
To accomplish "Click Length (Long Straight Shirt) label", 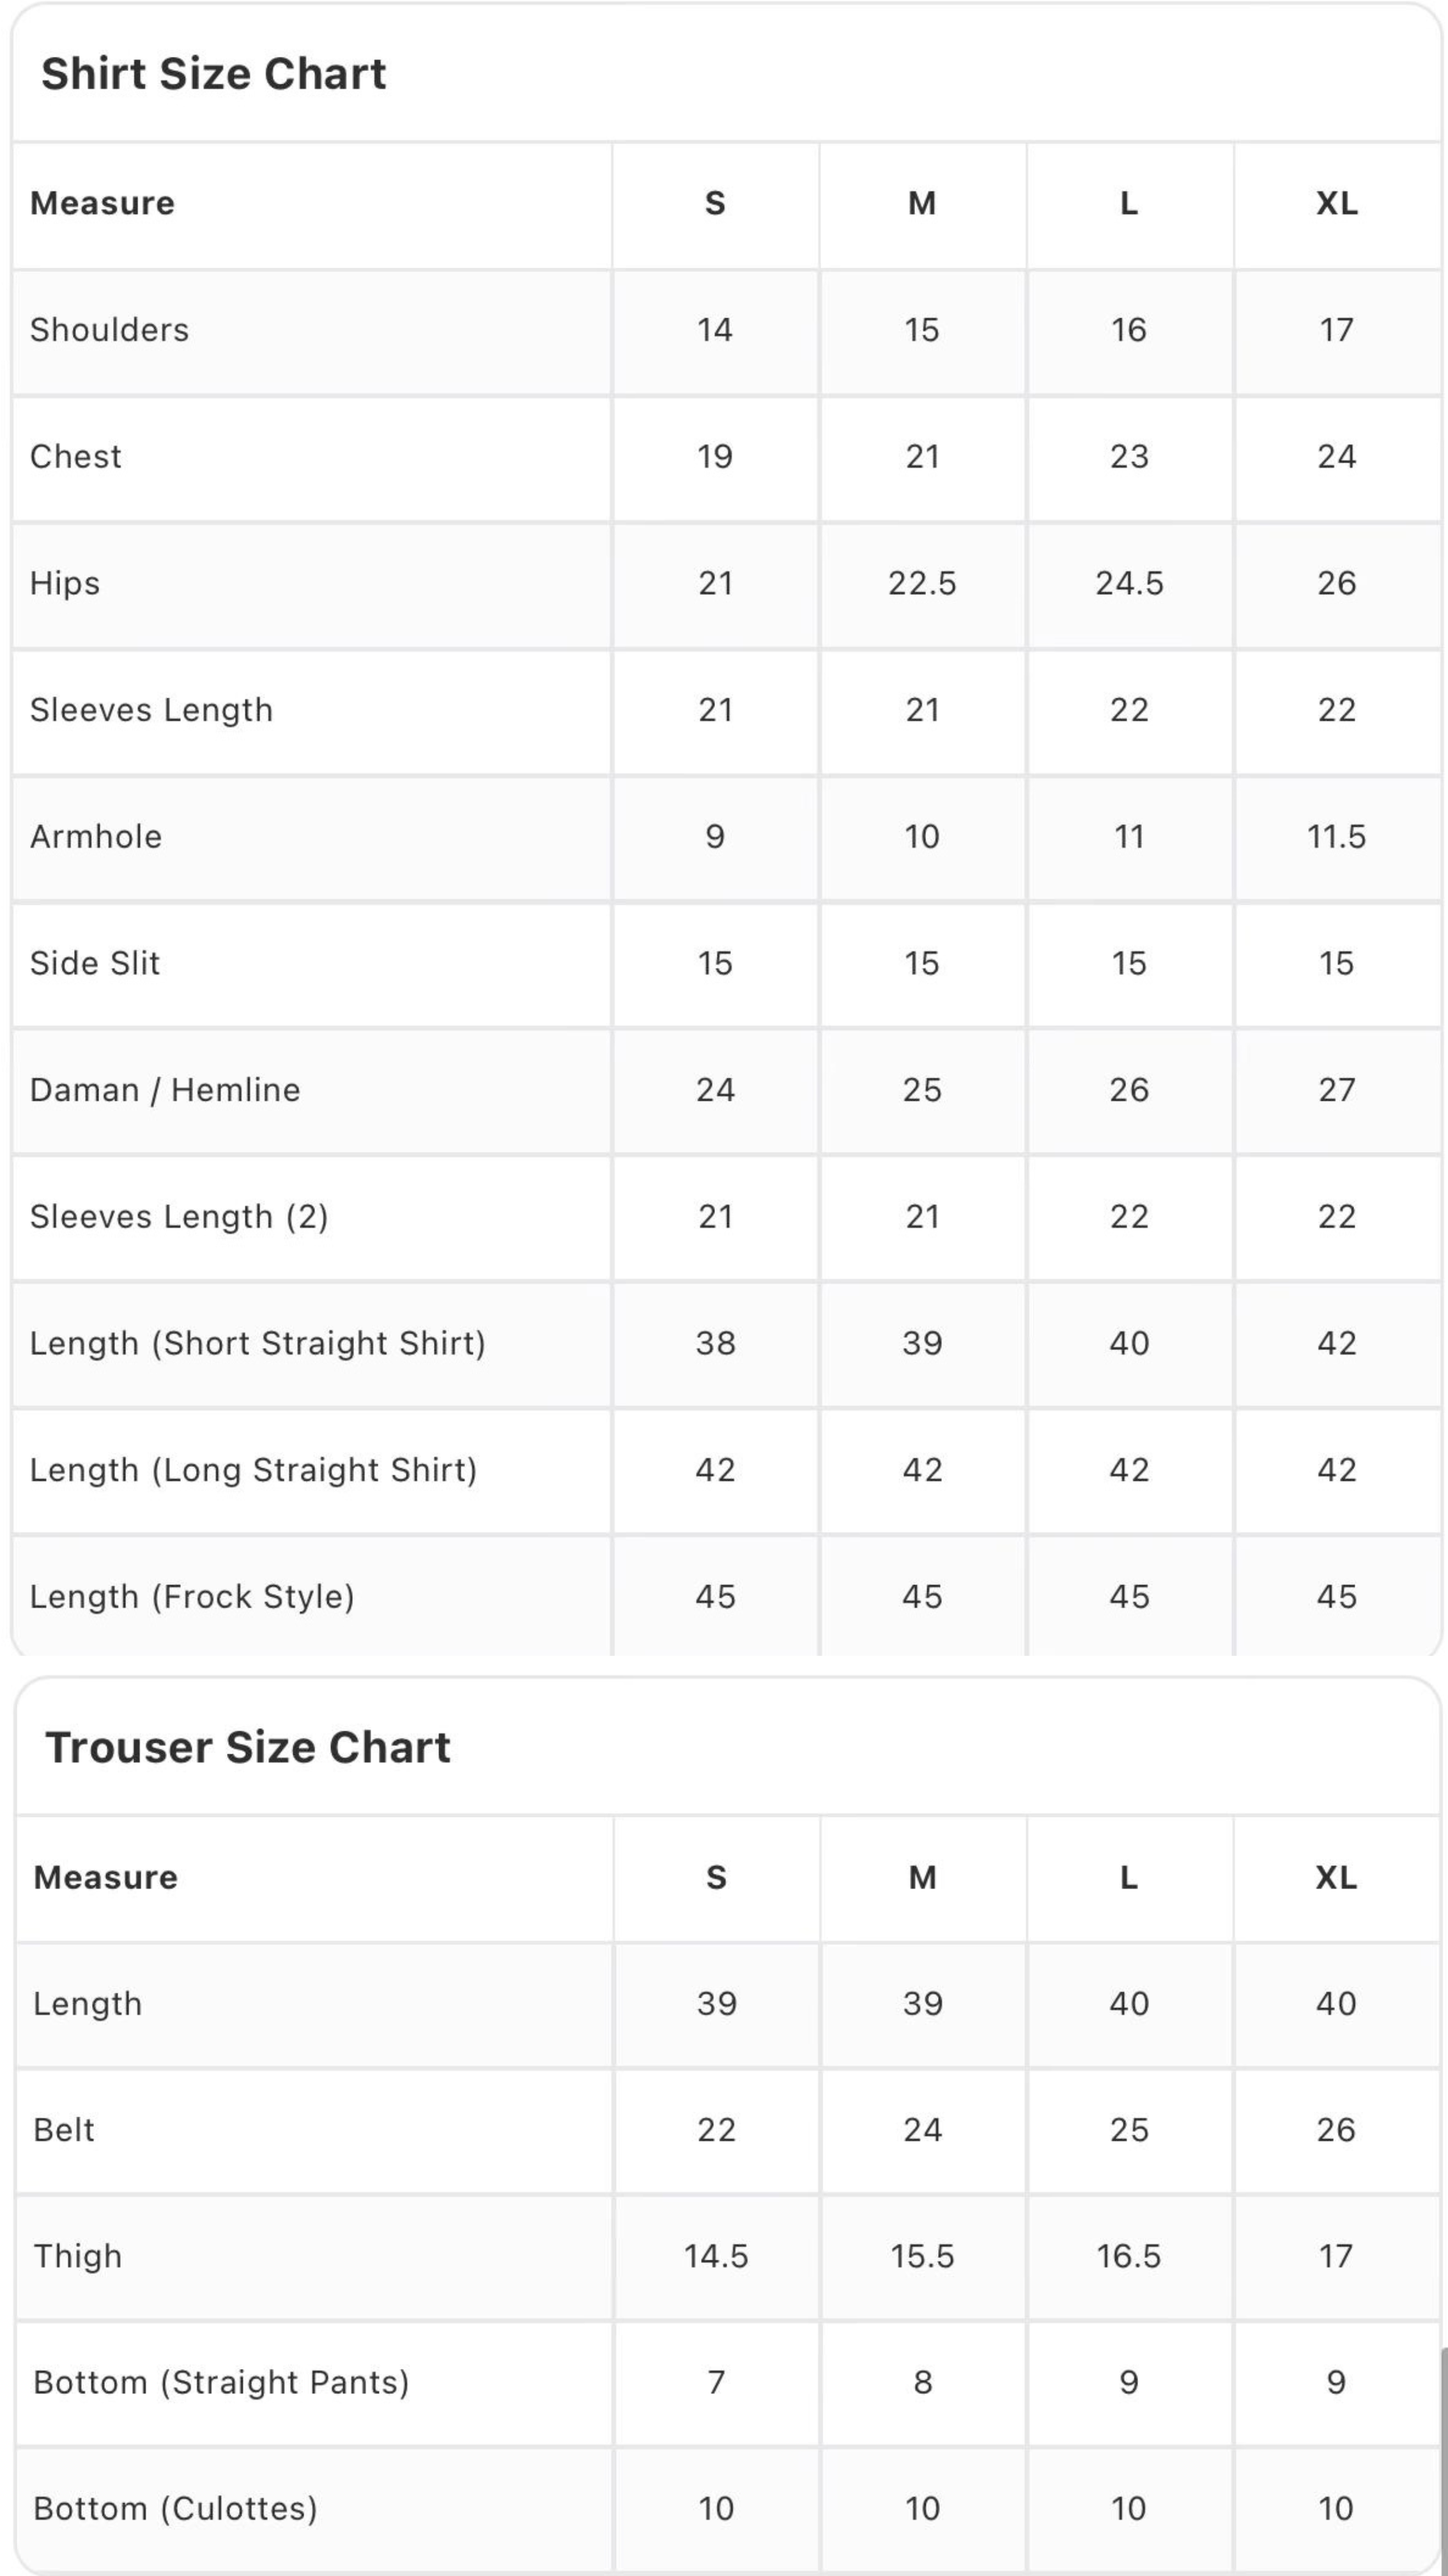I will pyautogui.click(x=254, y=1470).
